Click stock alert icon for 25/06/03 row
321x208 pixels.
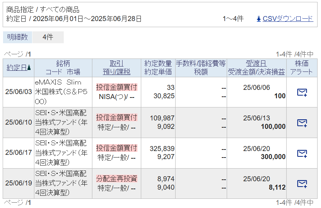tap(302, 92)
